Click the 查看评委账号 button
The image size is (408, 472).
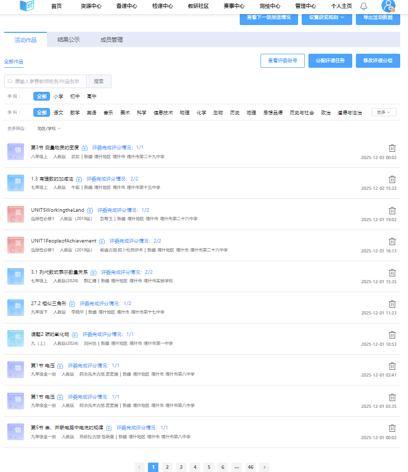(x=282, y=61)
